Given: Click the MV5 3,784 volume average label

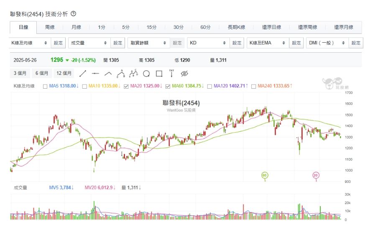Looking at the screenshot, I should (x=61, y=187).
